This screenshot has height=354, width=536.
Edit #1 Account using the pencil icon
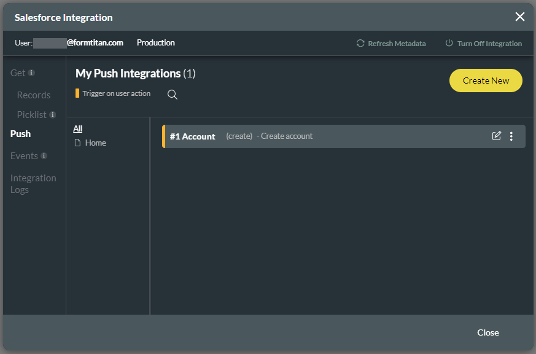point(497,136)
